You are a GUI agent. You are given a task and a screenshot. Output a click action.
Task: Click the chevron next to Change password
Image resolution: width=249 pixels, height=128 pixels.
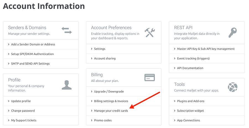[9, 111]
